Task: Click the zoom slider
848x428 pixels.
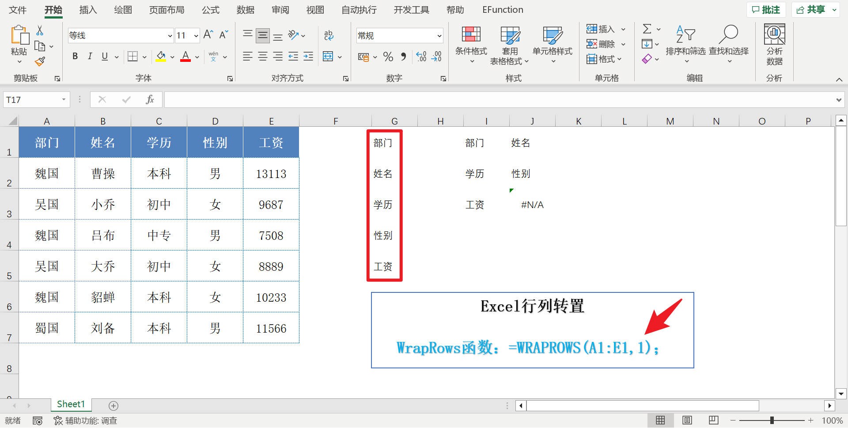Action: tap(772, 420)
